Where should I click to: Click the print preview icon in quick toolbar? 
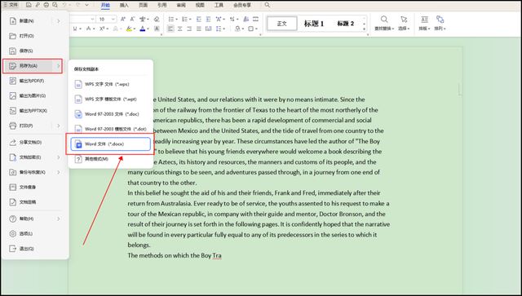coord(55,5)
